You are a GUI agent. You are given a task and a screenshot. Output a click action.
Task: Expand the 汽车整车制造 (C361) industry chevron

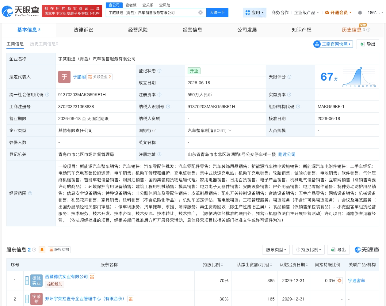pos(230,130)
